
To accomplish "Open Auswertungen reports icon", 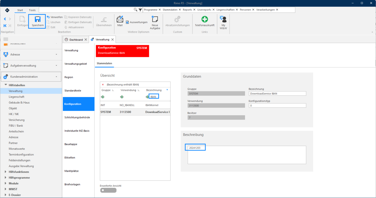I will point(137,22).
